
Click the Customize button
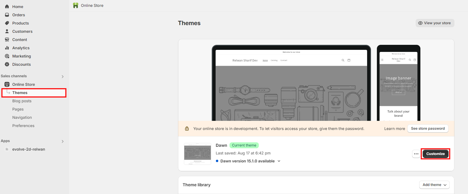click(435, 154)
